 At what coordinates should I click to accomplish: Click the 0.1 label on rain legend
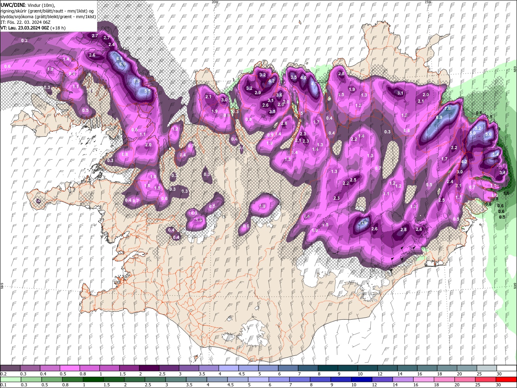coord(3,385)
